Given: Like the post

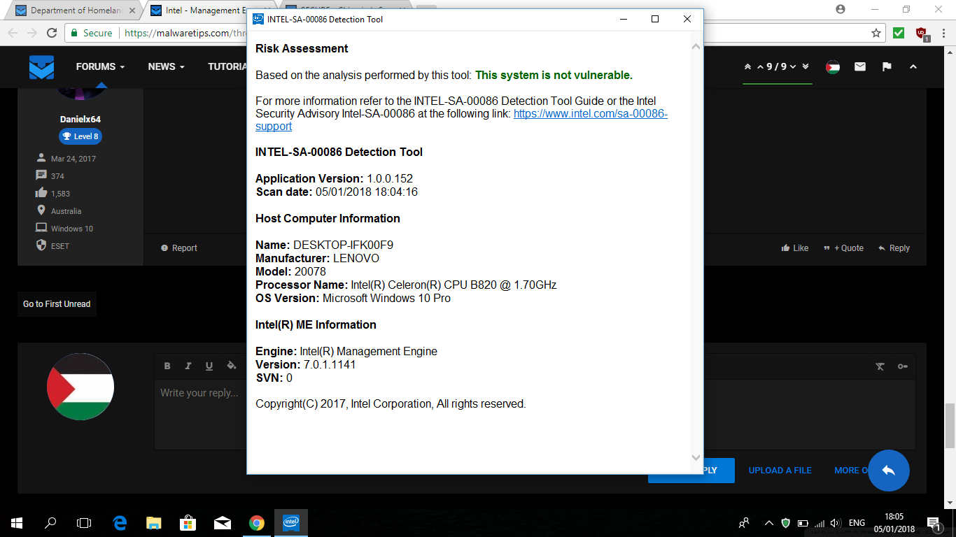Looking at the screenshot, I should [795, 248].
